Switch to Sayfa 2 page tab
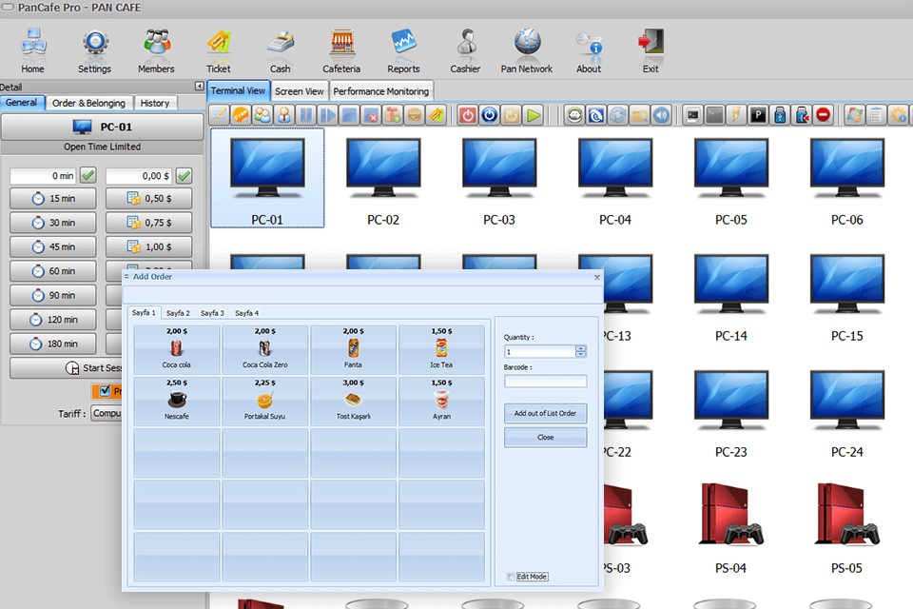The height and width of the screenshot is (609, 913). [x=178, y=313]
